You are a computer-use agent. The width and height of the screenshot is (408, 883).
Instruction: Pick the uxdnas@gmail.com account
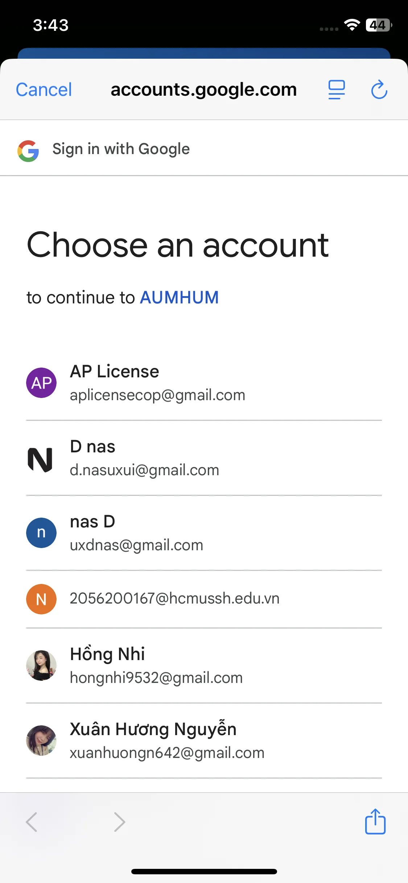coord(204,533)
